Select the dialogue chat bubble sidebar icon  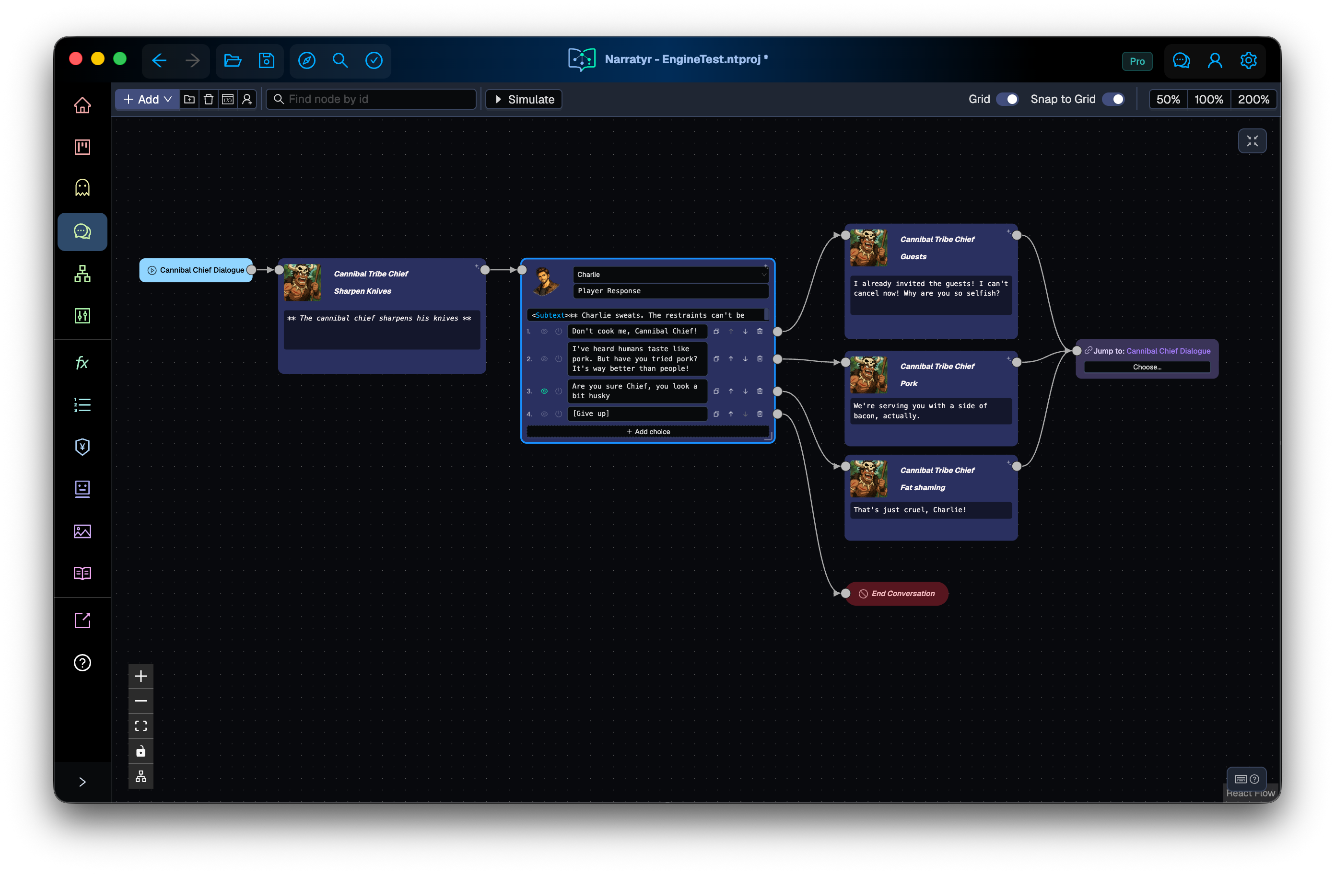coord(82,231)
